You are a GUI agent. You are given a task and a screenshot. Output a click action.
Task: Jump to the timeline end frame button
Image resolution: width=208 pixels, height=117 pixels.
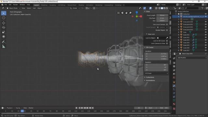[x=93, y=108]
